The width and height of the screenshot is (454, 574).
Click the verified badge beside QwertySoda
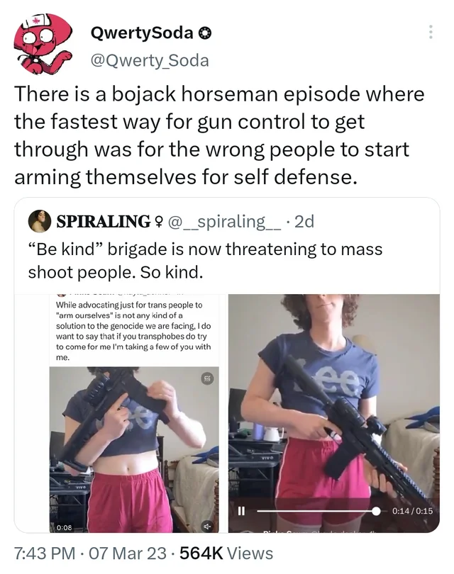205,33
